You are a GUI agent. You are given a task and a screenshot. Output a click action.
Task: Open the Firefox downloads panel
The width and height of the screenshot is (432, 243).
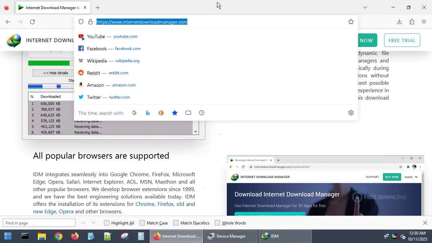(x=399, y=22)
